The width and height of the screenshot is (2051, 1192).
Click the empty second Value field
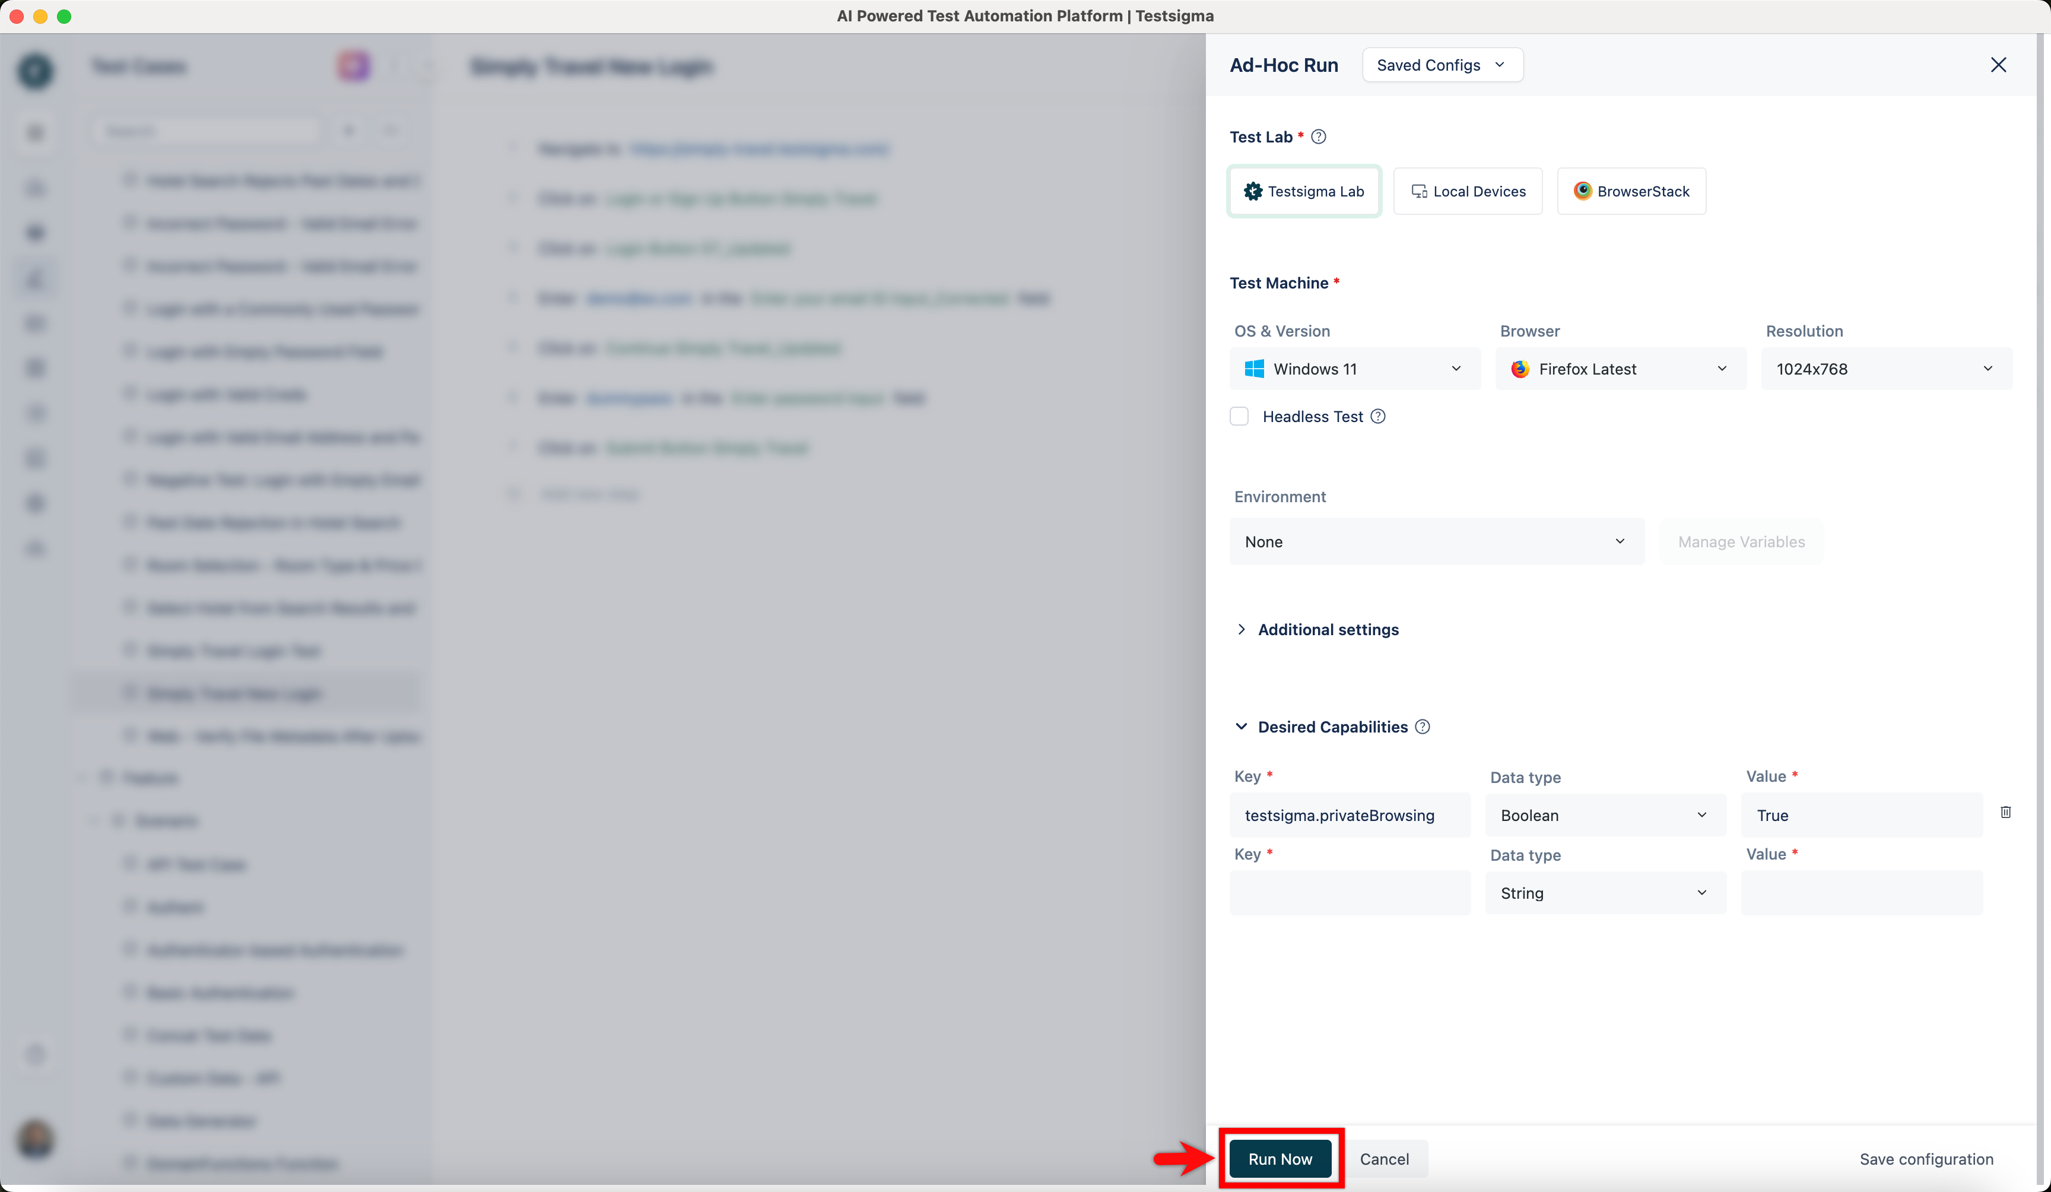1861,893
